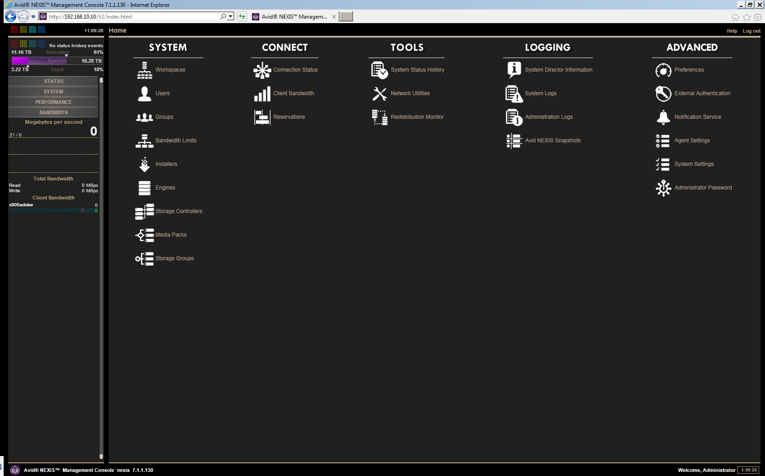Image resolution: width=765 pixels, height=476 pixels.
Task: Open the Avid NEXIS Snapshots icon
Action: coord(514,141)
